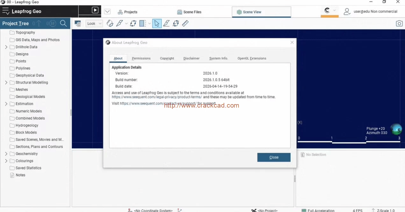
Task: Select the slicer tool icon
Action: click(x=120, y=23)
